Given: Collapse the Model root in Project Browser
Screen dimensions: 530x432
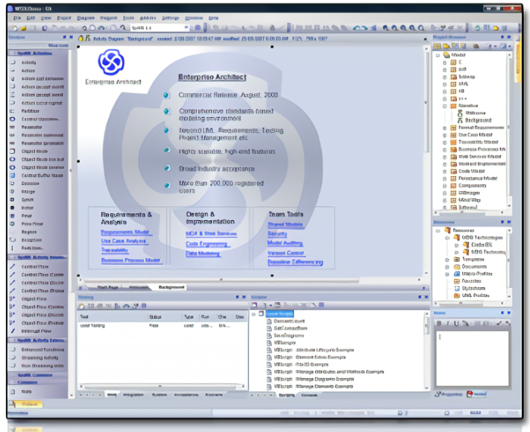Looking at the screenshot, I should point(438,55).
